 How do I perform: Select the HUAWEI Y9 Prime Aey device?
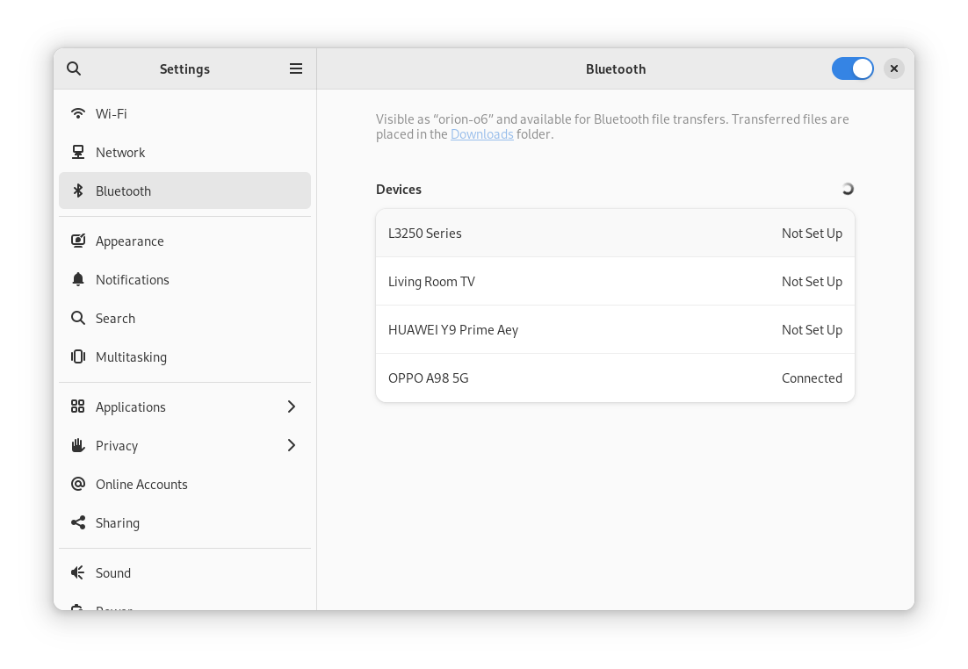(x=615, y=329)
